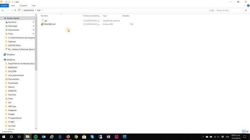
Task: Go back with the Back arrow
Action: 3,10
